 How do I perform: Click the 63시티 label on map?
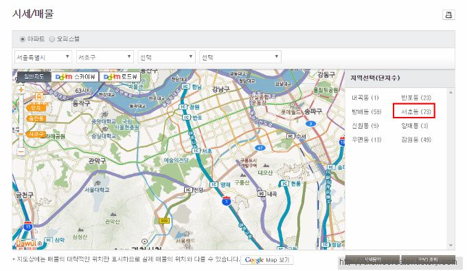(83, 91)
